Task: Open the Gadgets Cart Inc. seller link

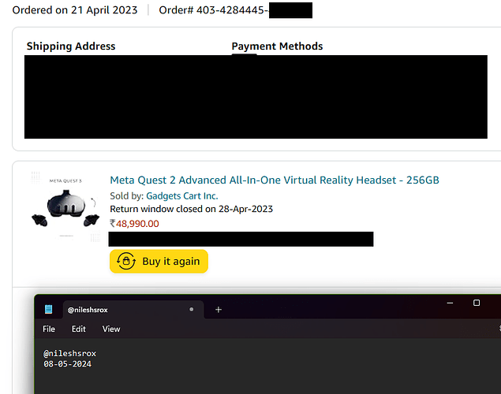Action: pos(181,196)
